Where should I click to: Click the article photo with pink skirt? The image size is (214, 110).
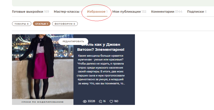[43, 67]
